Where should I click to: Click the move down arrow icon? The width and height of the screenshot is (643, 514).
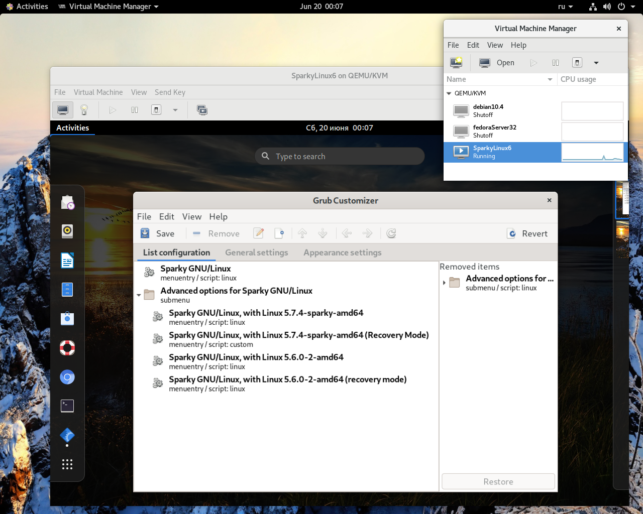click(x=323, y=233)
